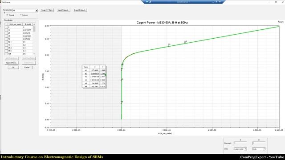Click the Add Row Above button
285x160 pixels.
click(x=12, y=58)
